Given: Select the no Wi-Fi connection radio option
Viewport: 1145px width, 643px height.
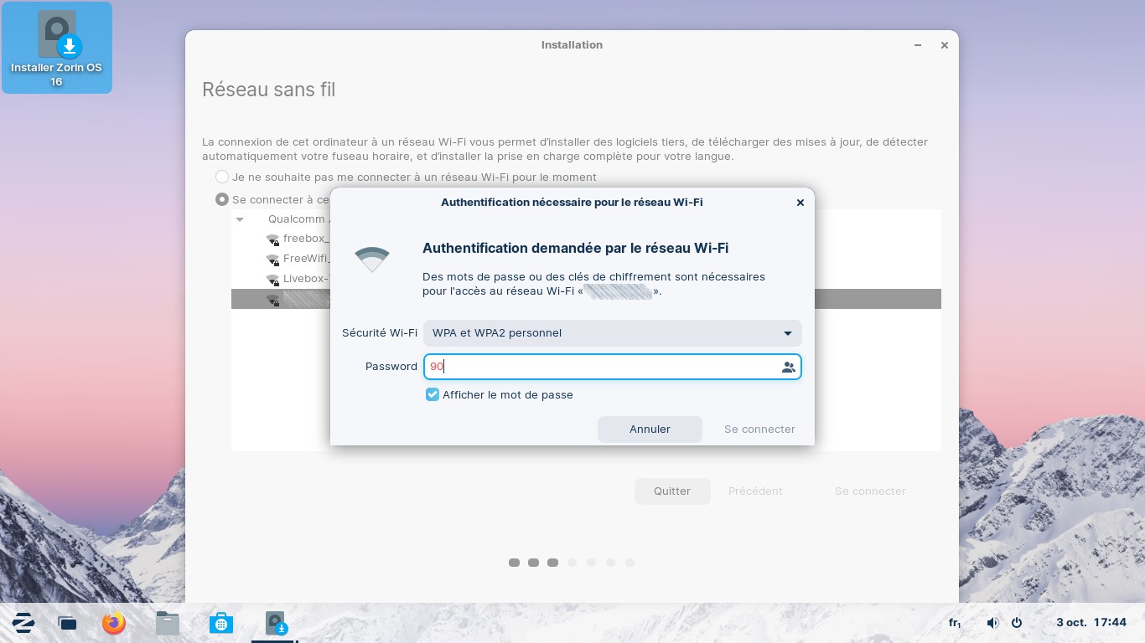Looking at the screenshot, I should (x=222, y=177).
